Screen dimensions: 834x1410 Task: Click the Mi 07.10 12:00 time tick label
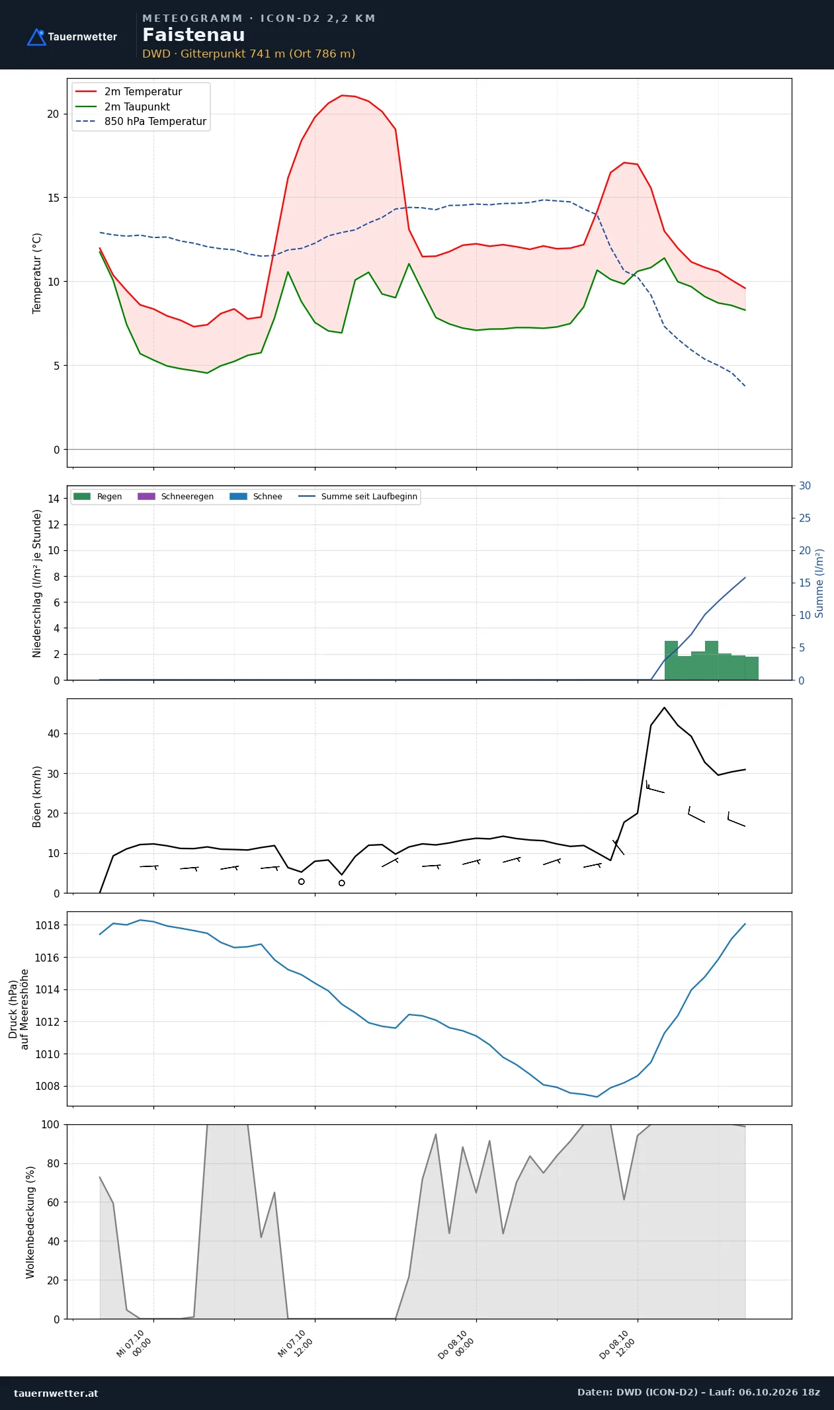point(296,1344)
